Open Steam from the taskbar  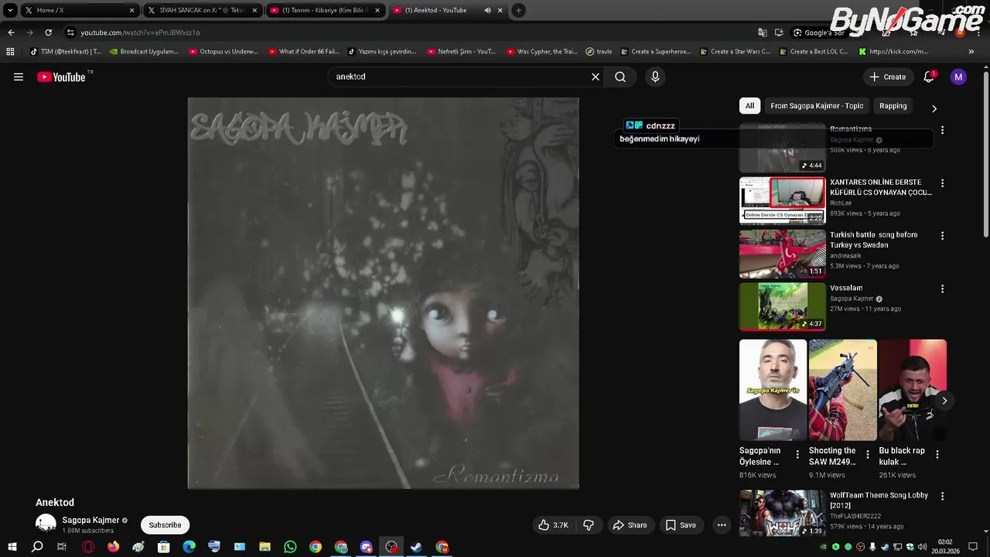pyautogui.click(x=416, y=547)
